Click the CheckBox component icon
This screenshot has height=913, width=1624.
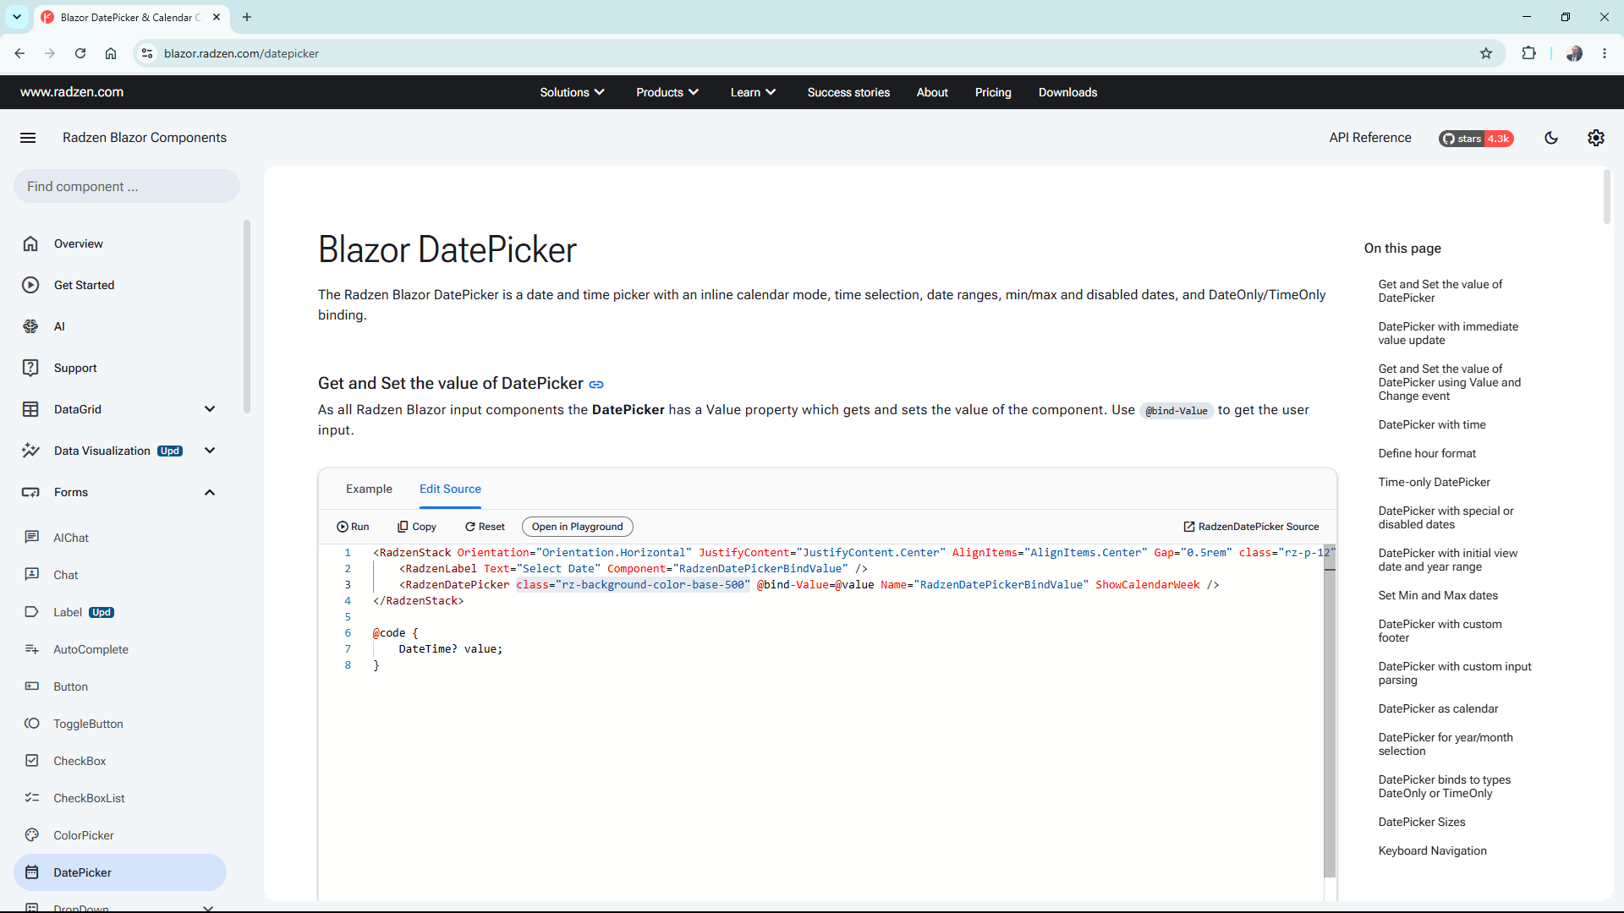[32, 761]
